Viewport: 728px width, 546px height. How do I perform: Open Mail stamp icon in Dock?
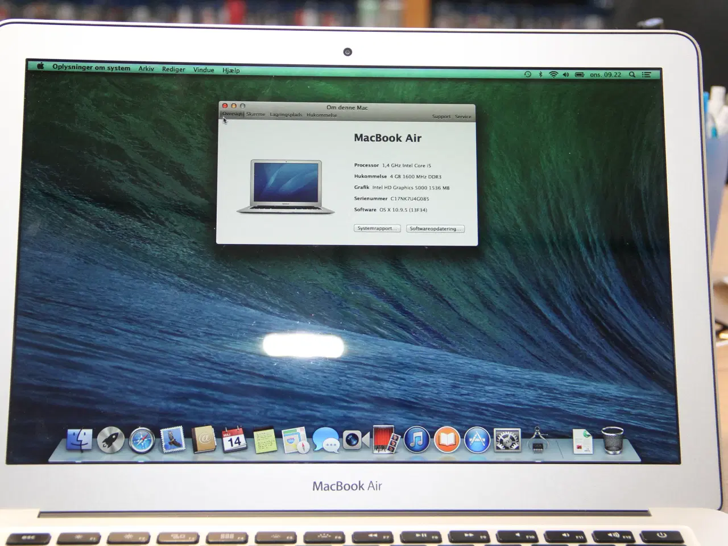(x=173, y=440)
